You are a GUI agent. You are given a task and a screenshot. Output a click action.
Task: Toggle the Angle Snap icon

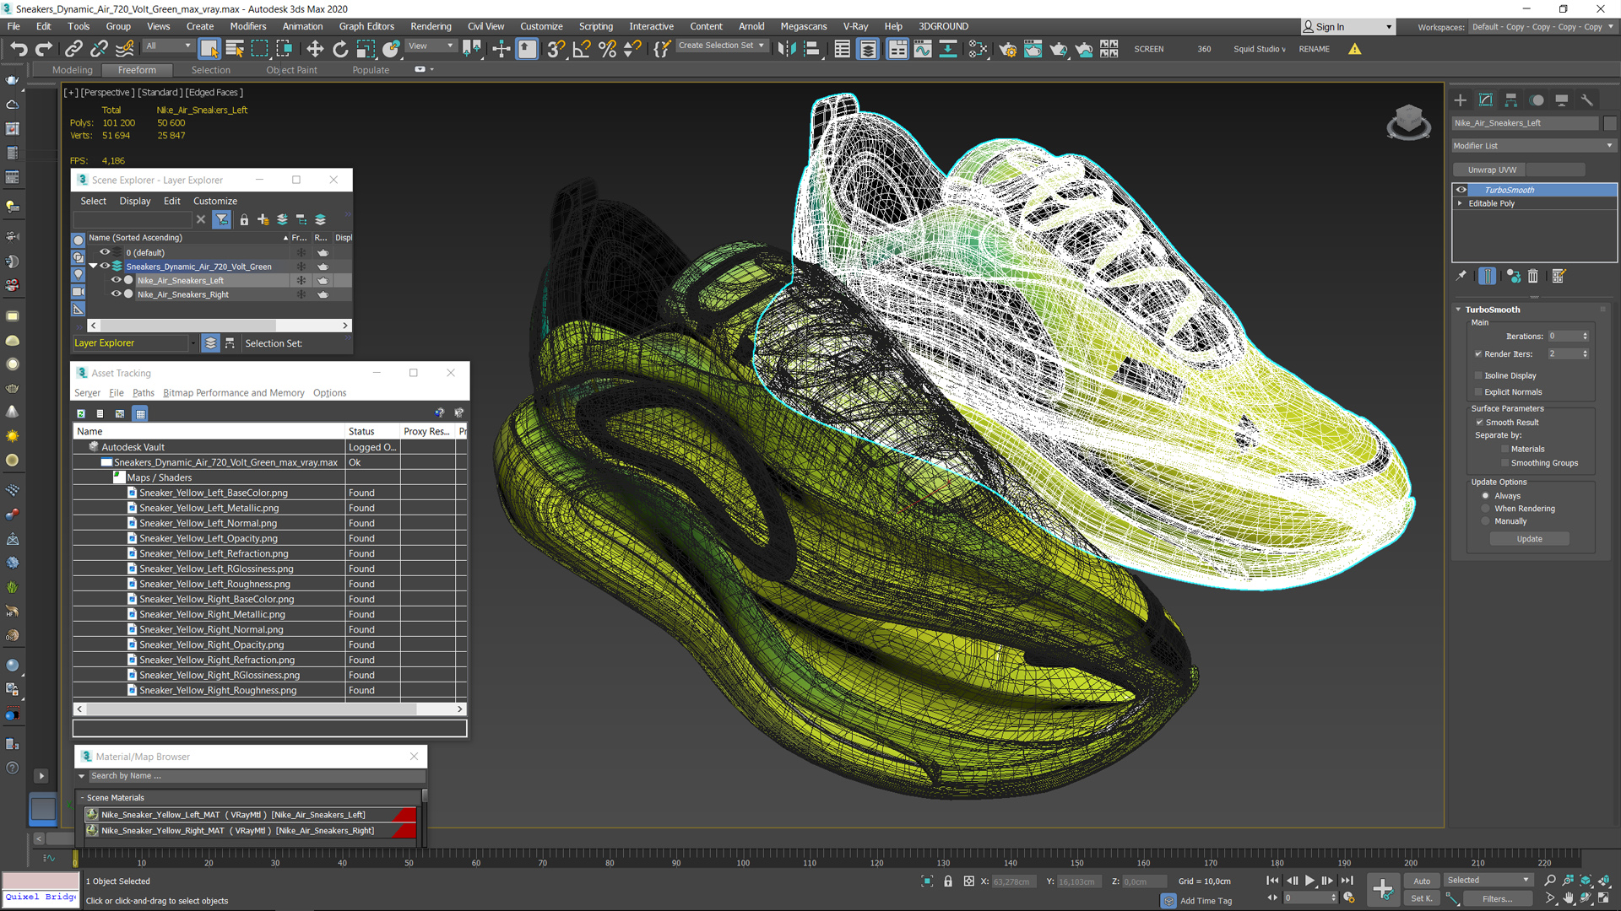tap(582, 49)
